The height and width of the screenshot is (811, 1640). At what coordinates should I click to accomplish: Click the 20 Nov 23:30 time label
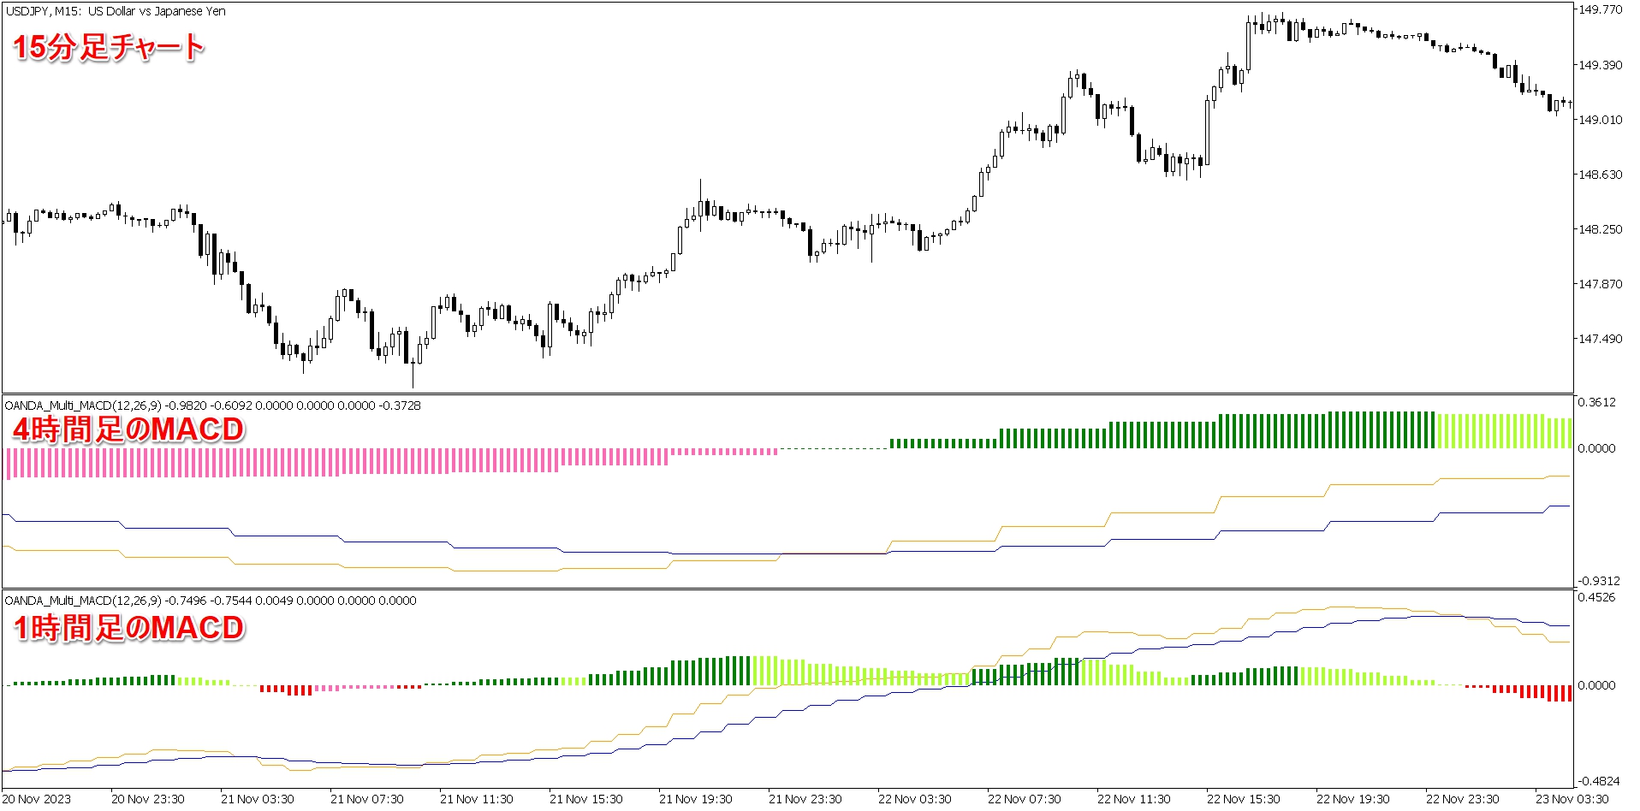pyautogui.click(x=147, y=799)
